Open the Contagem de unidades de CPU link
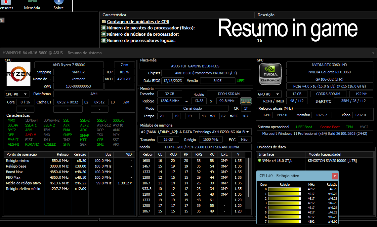The height and width of the screenshot is (227, 377). pyautogui.click(x=138, y=21)
